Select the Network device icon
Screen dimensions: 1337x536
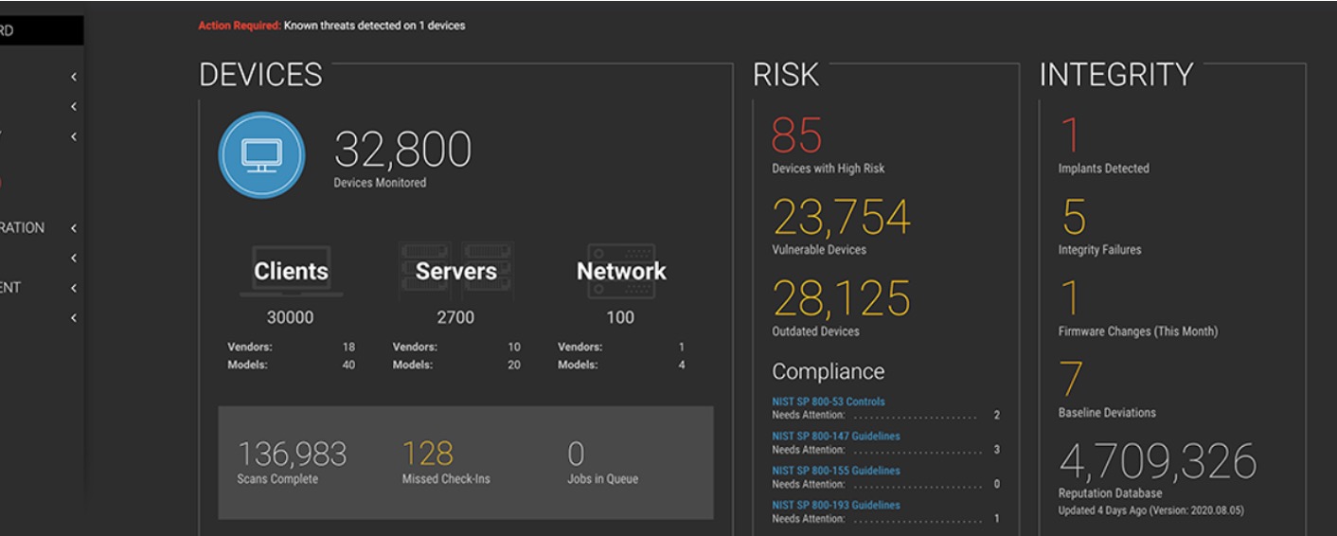(621, 271)
